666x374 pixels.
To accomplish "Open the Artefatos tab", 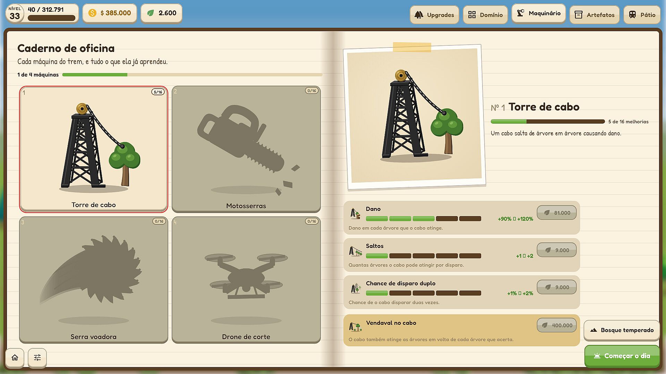I will (x=595, y=15).
